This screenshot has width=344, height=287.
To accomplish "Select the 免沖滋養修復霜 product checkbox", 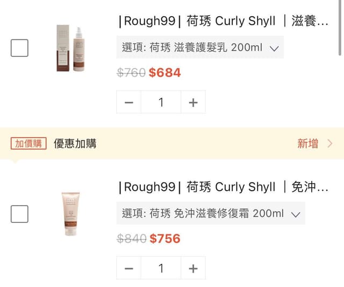I will [x=19, y=214].
